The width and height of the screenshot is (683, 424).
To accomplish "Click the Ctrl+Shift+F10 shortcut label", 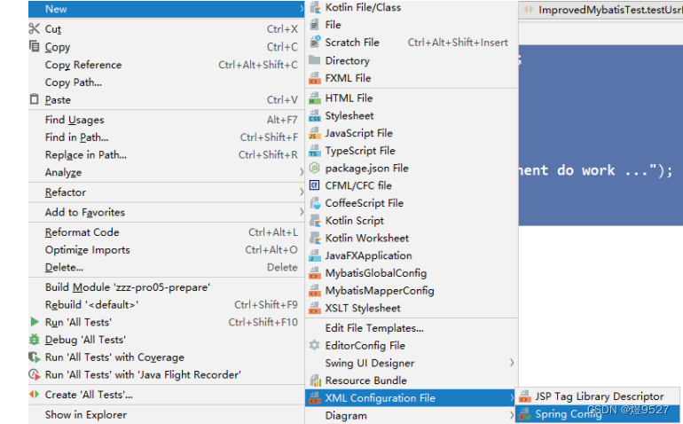I will tap(263, 322).
